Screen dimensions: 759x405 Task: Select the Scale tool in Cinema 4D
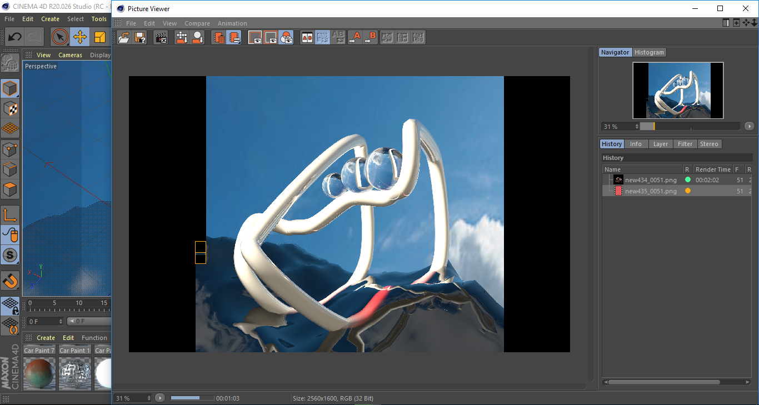pos(101,37)
